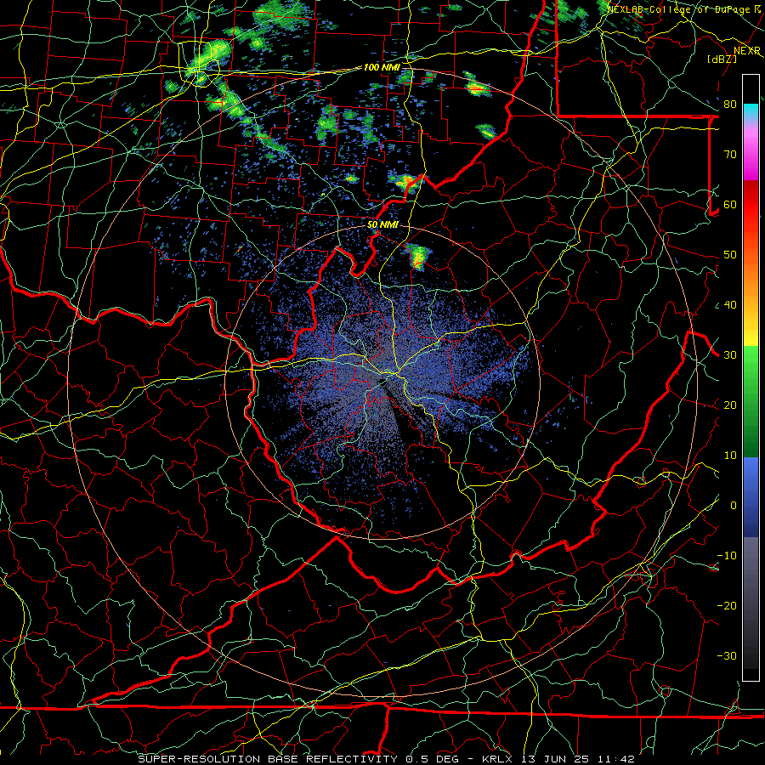
Task: Click the 30 value on the dBZ scale
Action: point(730,355)
